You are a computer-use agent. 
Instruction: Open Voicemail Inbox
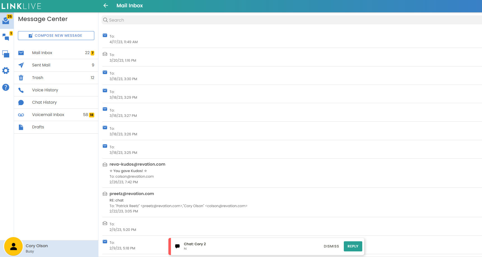tap(48, 115)
